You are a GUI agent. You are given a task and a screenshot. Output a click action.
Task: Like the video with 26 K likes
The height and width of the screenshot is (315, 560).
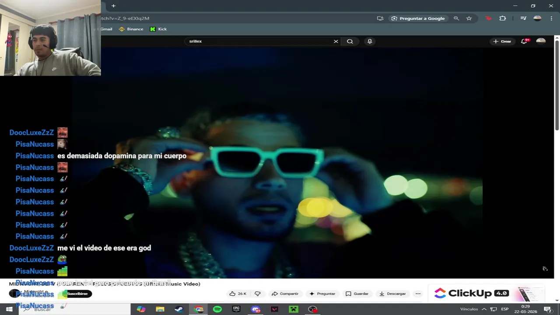238,294
